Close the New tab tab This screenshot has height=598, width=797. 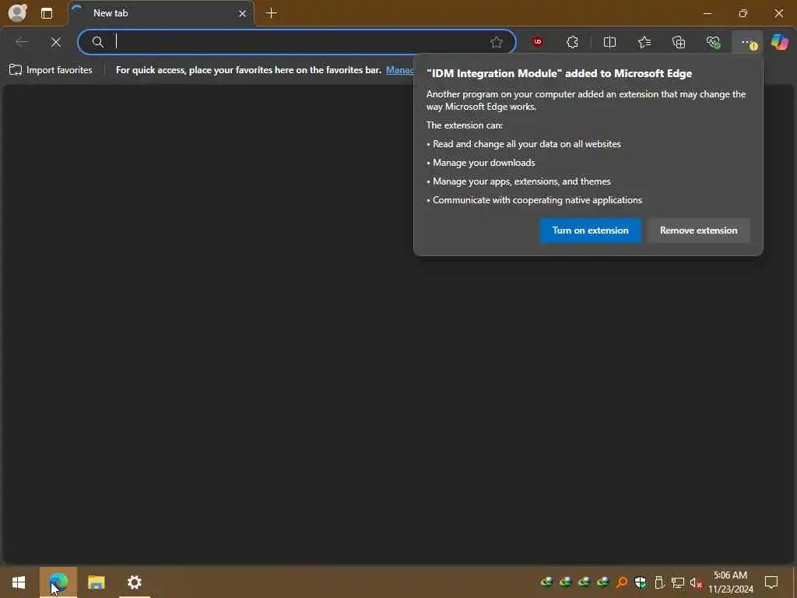click(242, 13)
